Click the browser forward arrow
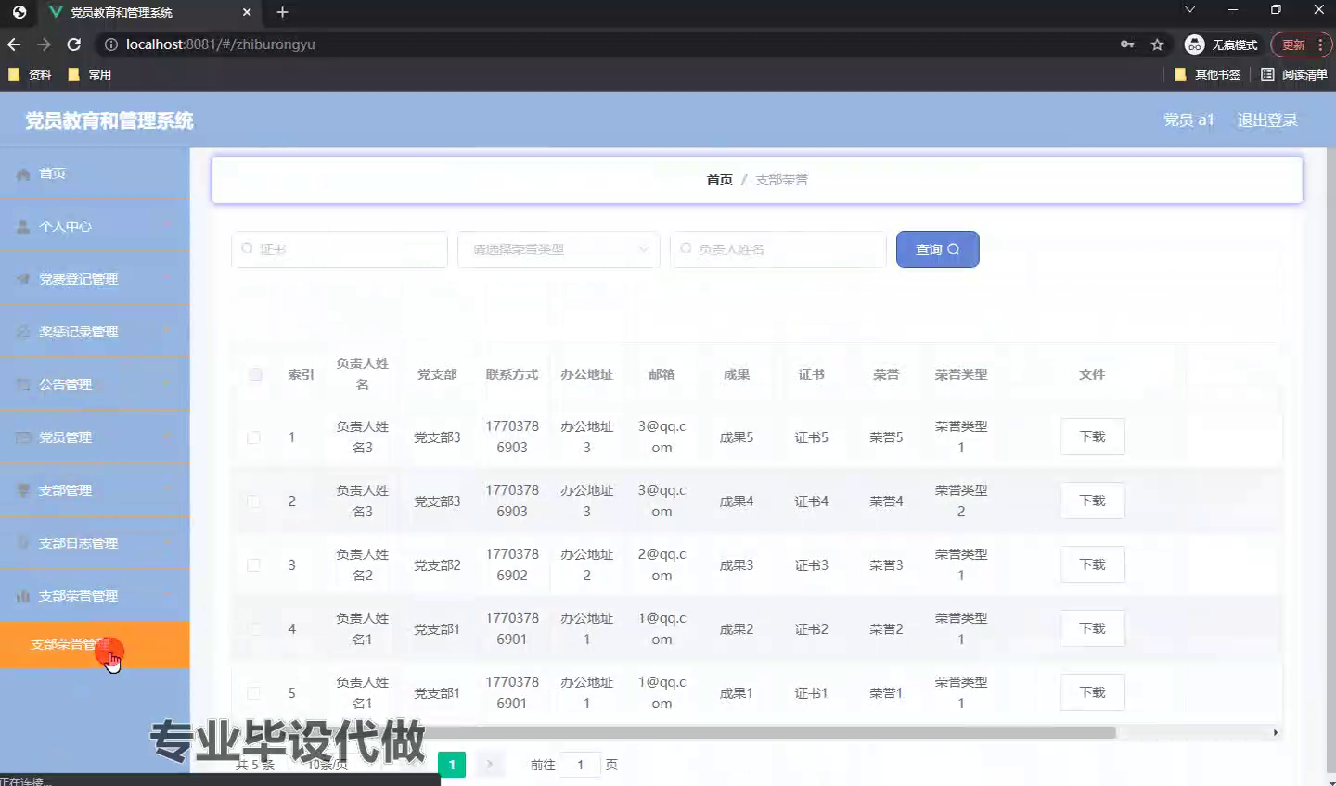The width and height of the screenshot is (1336, 786). 44,44
